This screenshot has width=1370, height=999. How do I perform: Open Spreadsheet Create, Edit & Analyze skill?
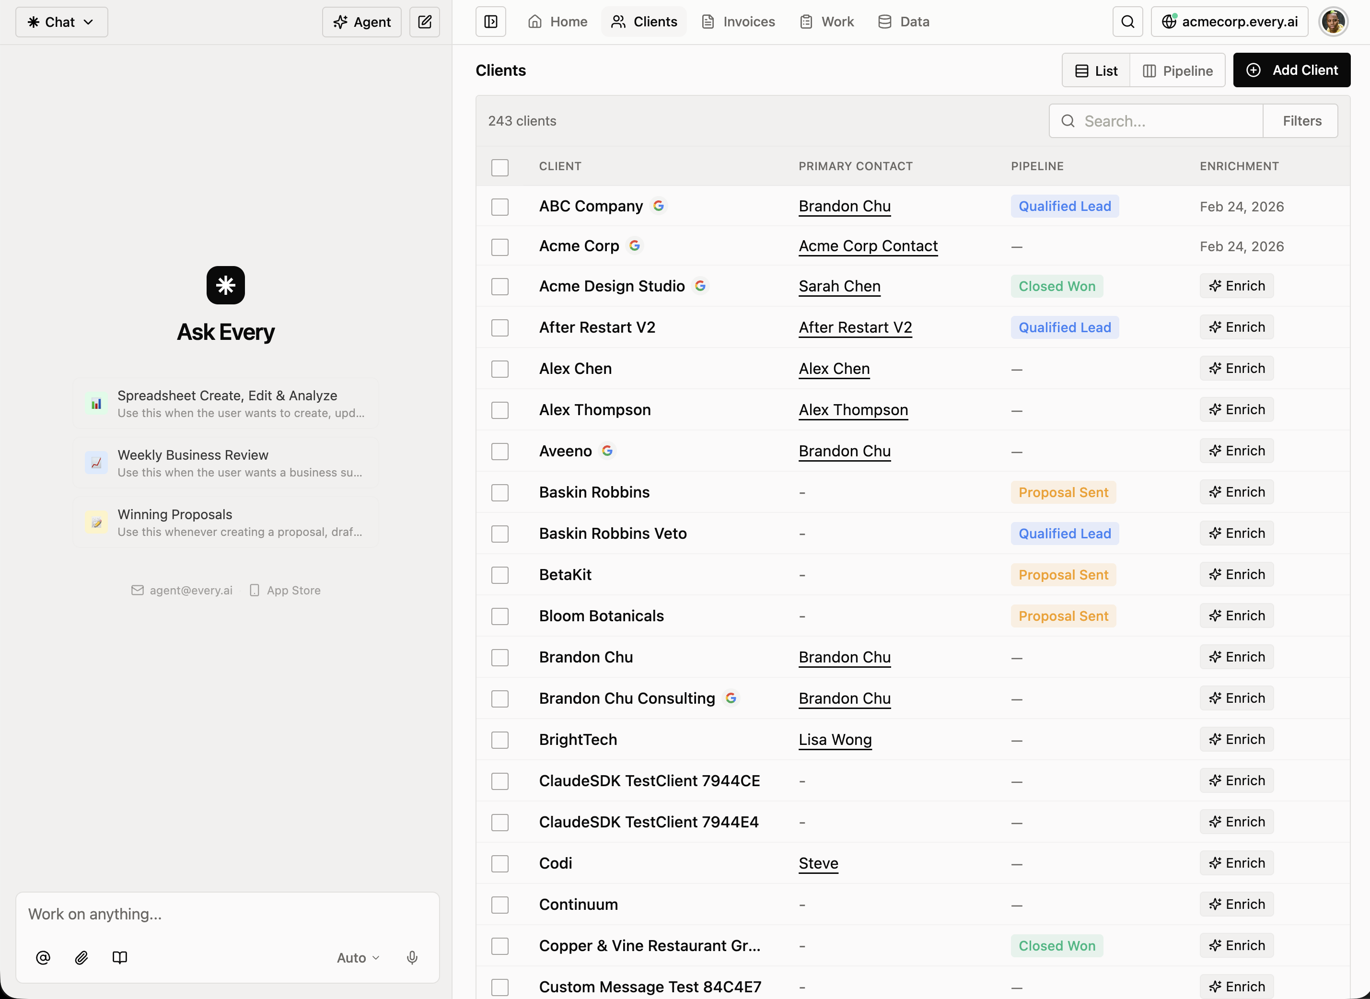[x=226, y=403]
